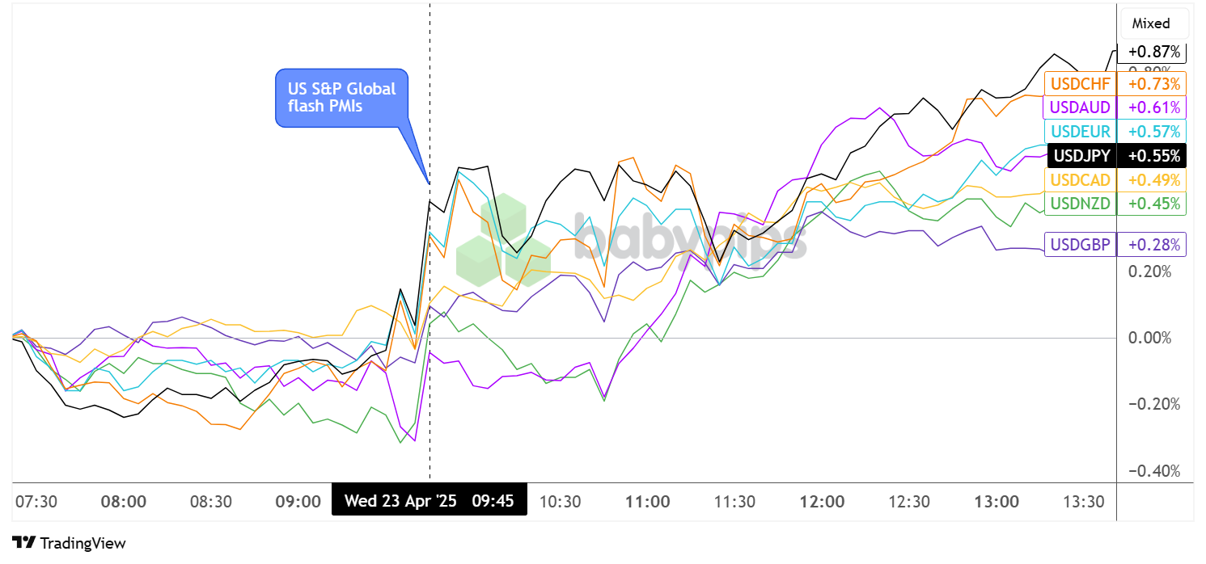Click the USDCHF symbol label
The image size is (1206, 564).
(x=1080, y=83)
